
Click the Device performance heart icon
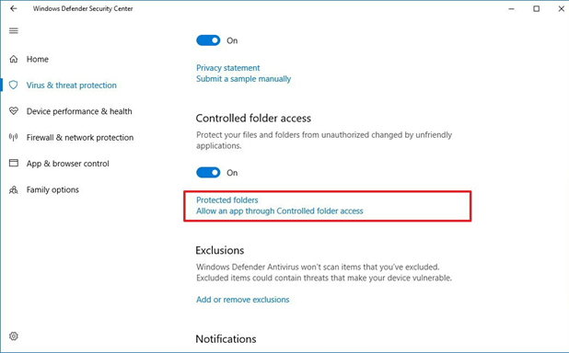(14, 111)
